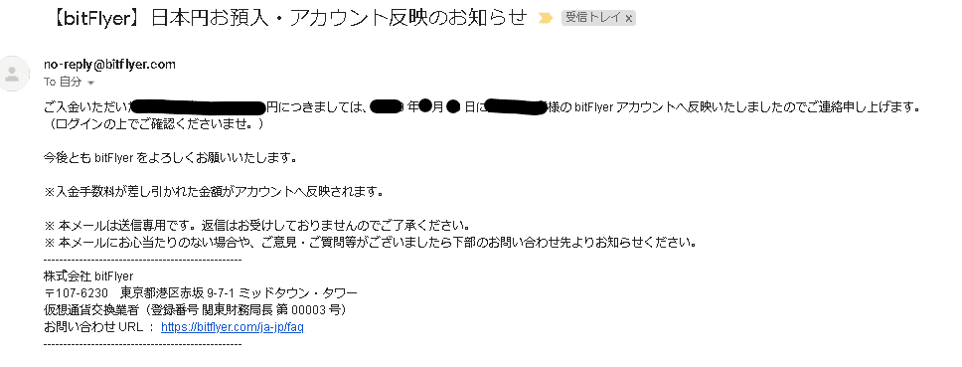Select sender address no-reply@bitflyer.com
The width and height of the screenshot is (962, 367).
(110, 65)
